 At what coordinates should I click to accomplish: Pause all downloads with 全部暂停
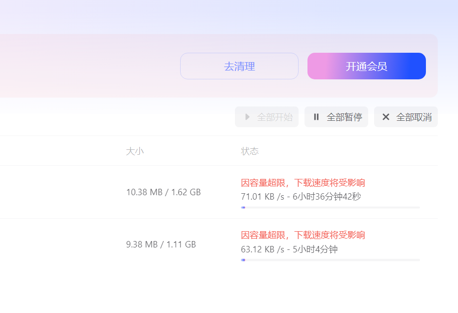[x=336, y=117]
